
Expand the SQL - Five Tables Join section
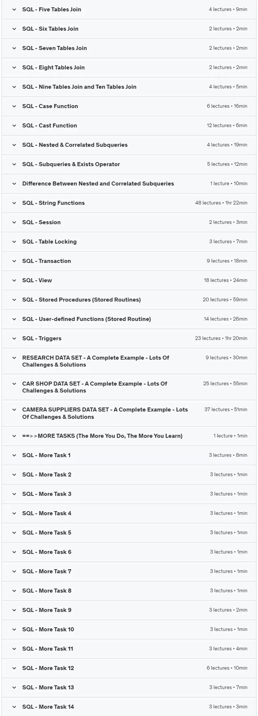coord(129,10)
